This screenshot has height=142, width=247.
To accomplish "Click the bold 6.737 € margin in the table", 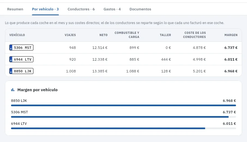I will point(231,48).
